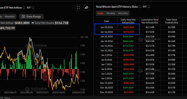
Task: Click the $58.22B cumulative inflow cell
Action: (150, 36)
